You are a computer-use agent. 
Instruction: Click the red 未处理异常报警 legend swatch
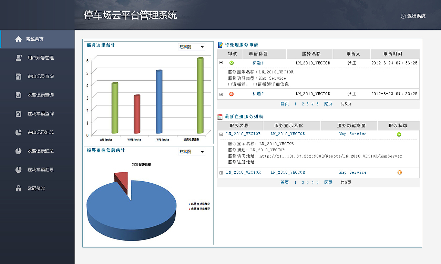(x=189, y=209)
